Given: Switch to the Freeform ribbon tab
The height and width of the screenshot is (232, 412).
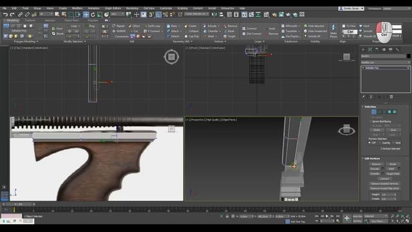Looking at the screenshot, I should pos(30,20).
